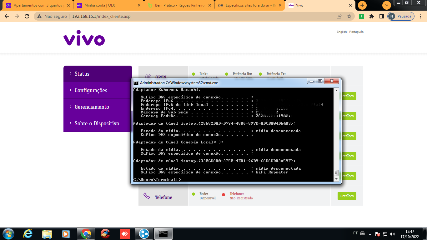The image size is (427, 240).
Task: Click the 'Telefone' row heading
Action: (163, 197)
